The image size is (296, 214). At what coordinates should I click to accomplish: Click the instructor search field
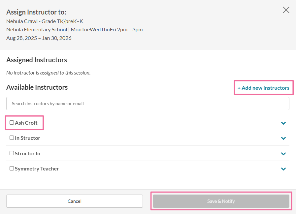(x=148, y=103)
